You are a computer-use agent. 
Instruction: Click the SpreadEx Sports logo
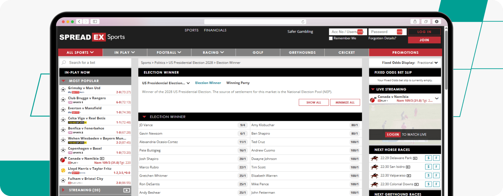pos(92,37)
